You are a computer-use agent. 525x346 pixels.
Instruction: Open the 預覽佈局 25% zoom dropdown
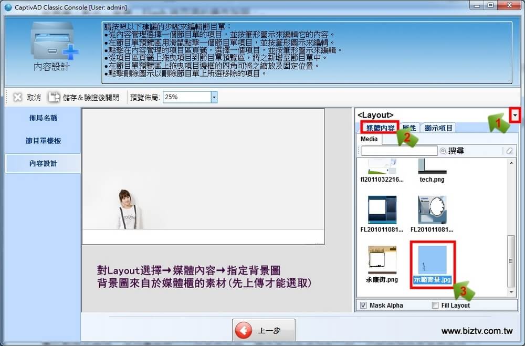click(214, 97)
